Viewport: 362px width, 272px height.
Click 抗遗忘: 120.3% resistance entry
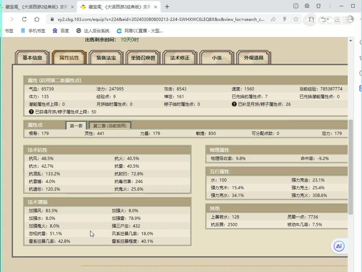[45, 189]
